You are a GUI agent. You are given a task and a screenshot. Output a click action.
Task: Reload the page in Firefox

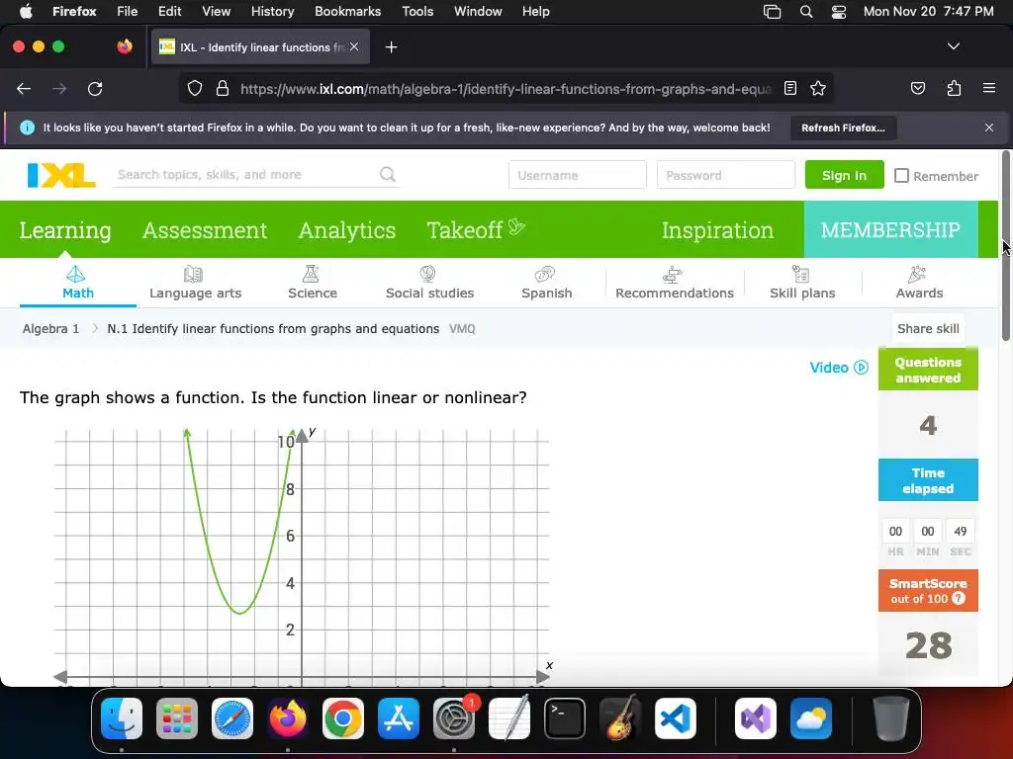95,88
